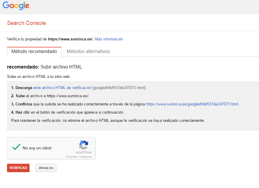Click the bold https://www.suminca.es/ property text
The image size is (259, 188).
pyautogui.click(x=71, y=39)
